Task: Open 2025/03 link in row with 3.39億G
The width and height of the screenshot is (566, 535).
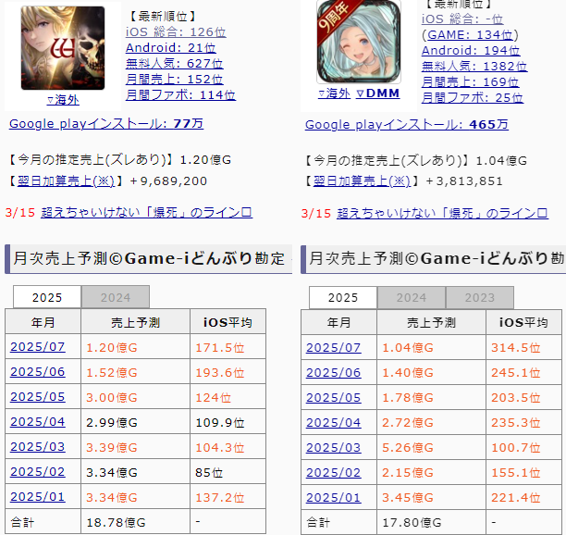Action: pos(38,447)
